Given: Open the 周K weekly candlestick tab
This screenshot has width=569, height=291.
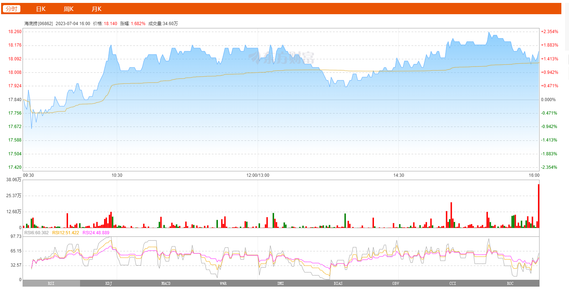Looking at the screenshot, I should pyautogui.click(x=68, y=9).
